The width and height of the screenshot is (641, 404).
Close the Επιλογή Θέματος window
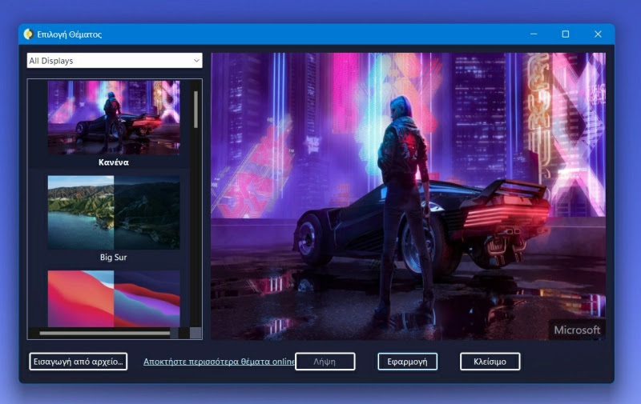(x=598, y=34)
